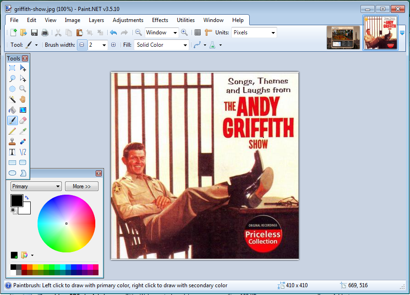The width and height of the screenshot is (410, 295).
Task: Click the Open file toolbar icon
Action: coord(23,33)
